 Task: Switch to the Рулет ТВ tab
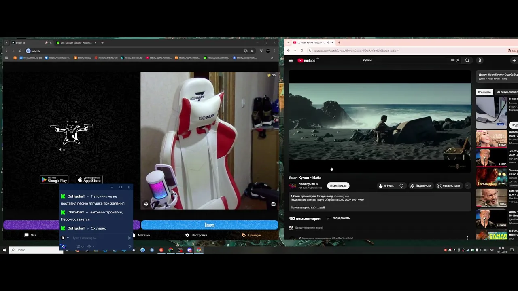31,43
